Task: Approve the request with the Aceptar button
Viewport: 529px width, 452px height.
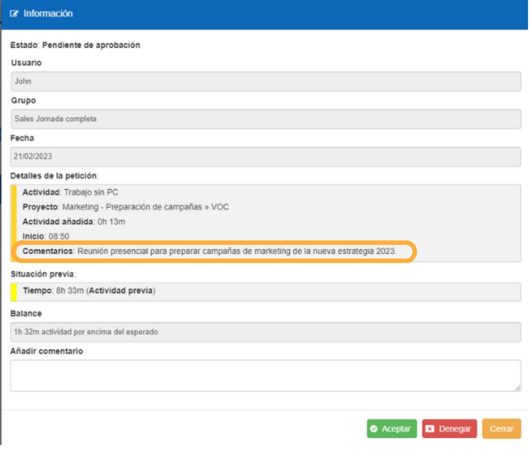Action: [x=391, y=429]
